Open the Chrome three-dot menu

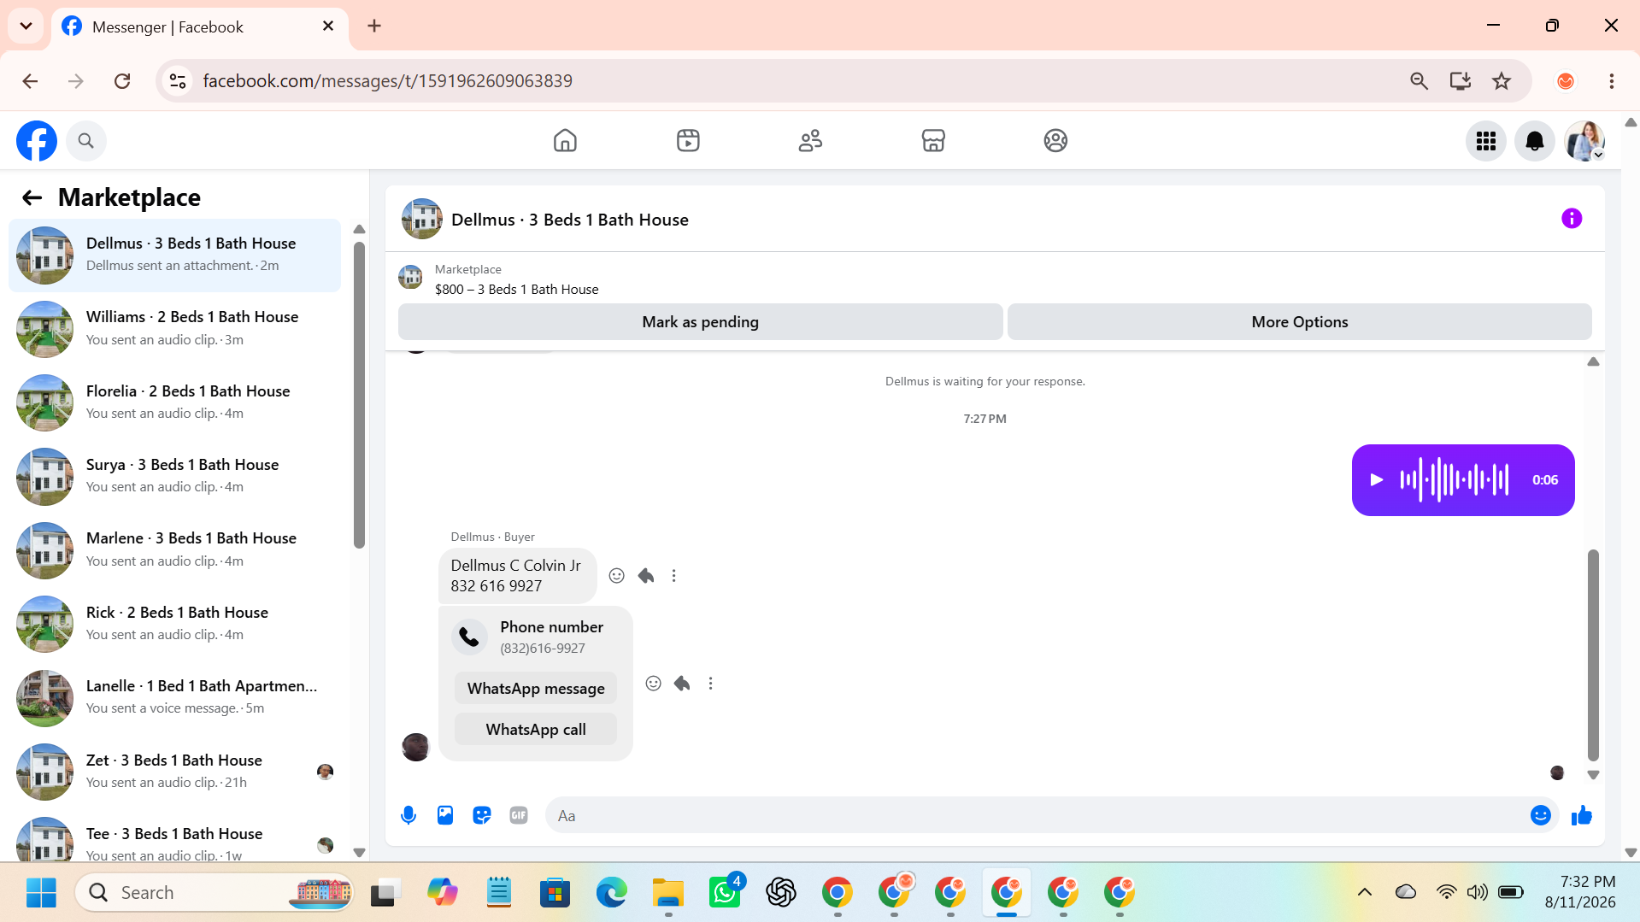[x=1612, y=81]
